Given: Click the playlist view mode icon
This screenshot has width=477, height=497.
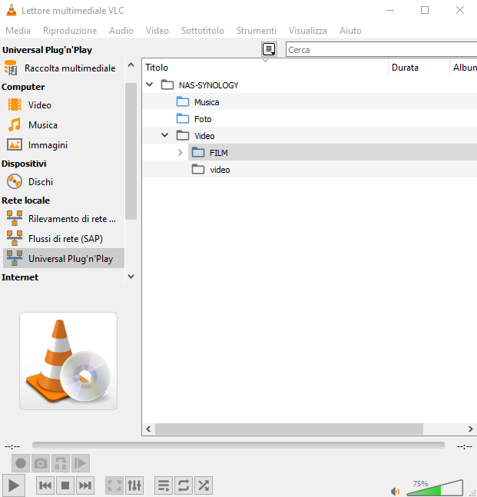Looking at the screenshot, I should (269, 49).
